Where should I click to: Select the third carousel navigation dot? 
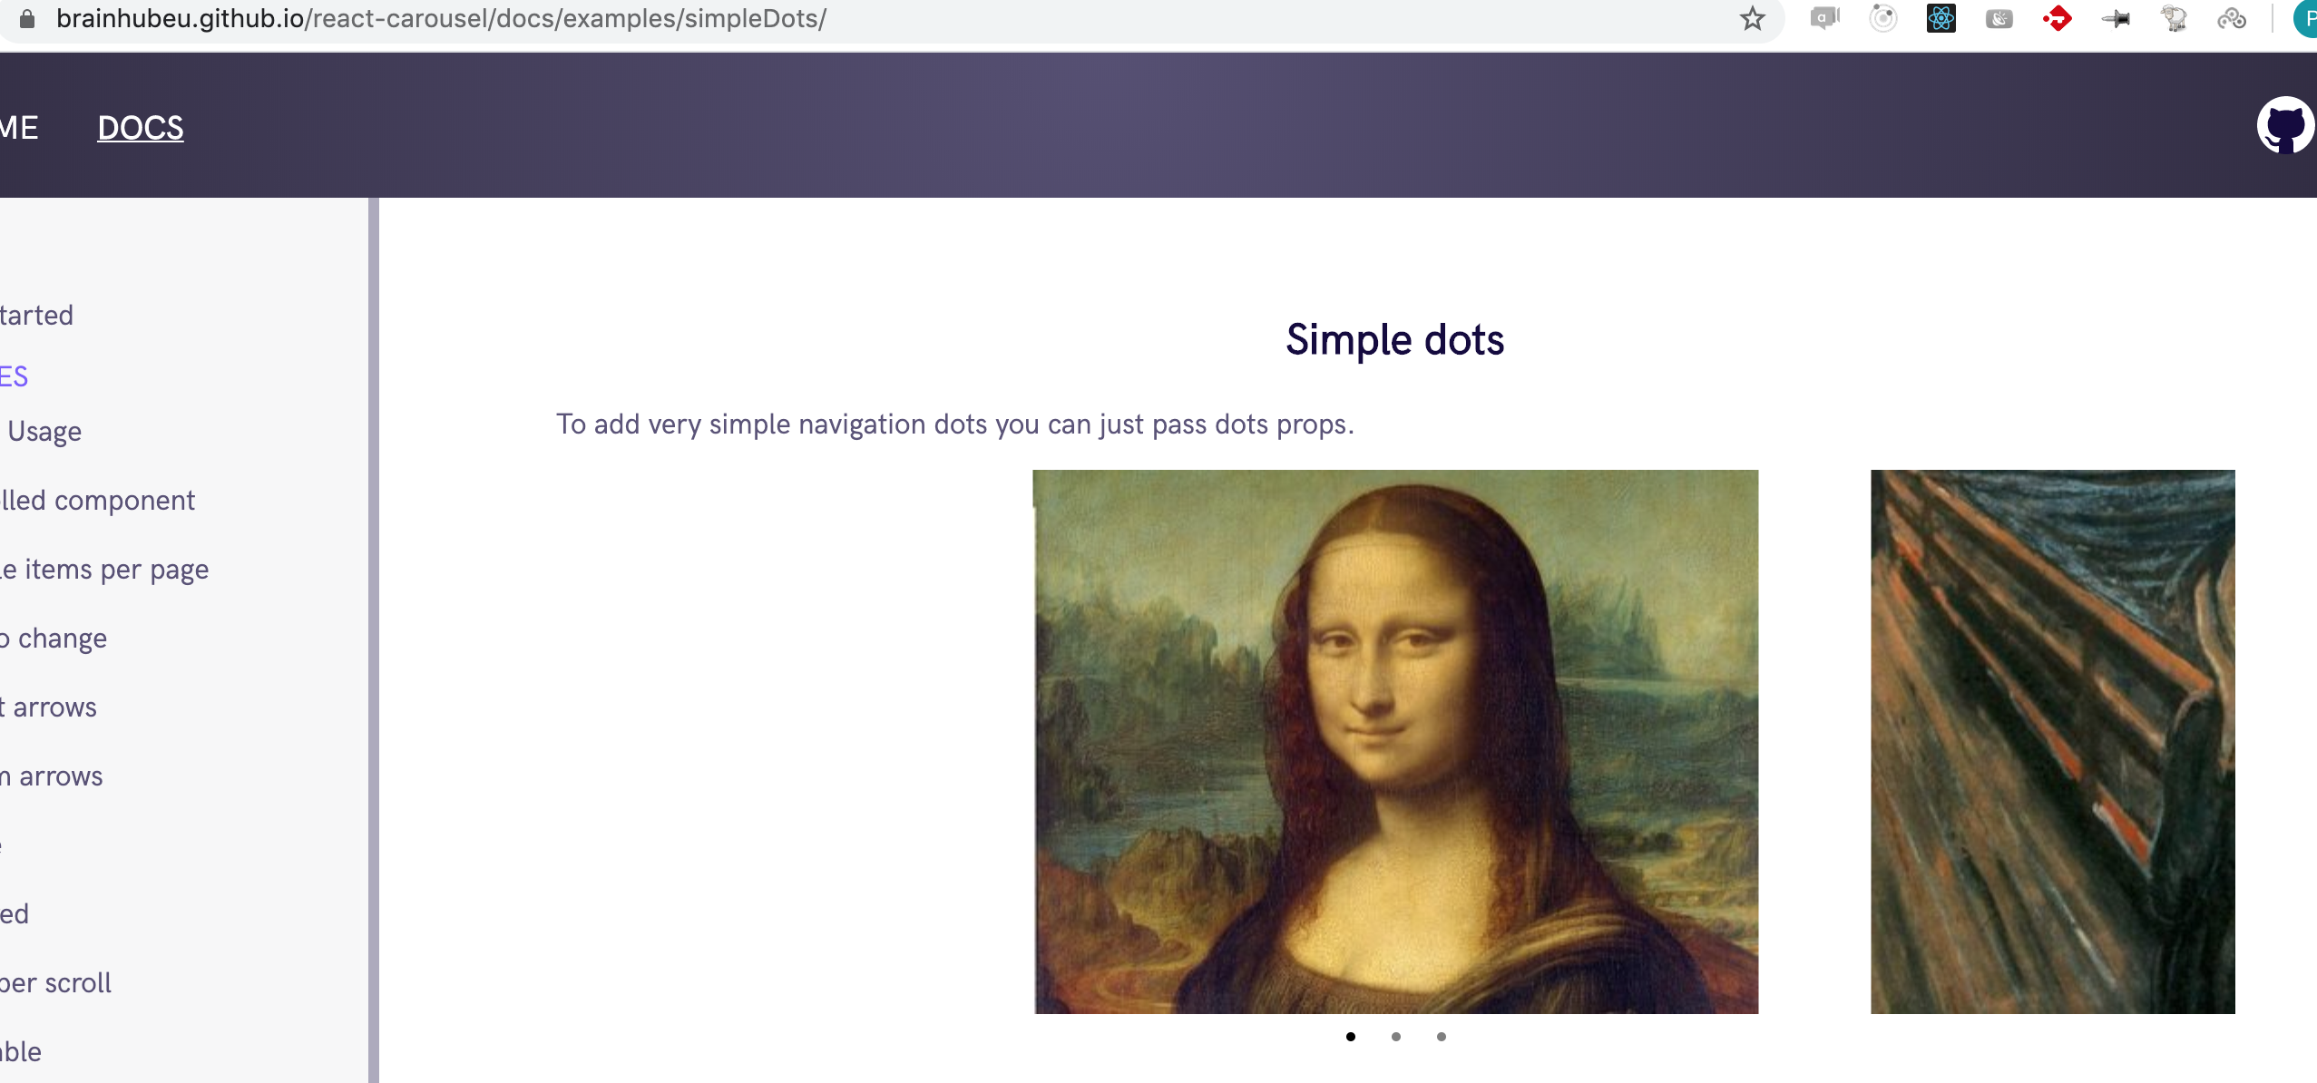pyautogui.click(x=1440, y=1037)
